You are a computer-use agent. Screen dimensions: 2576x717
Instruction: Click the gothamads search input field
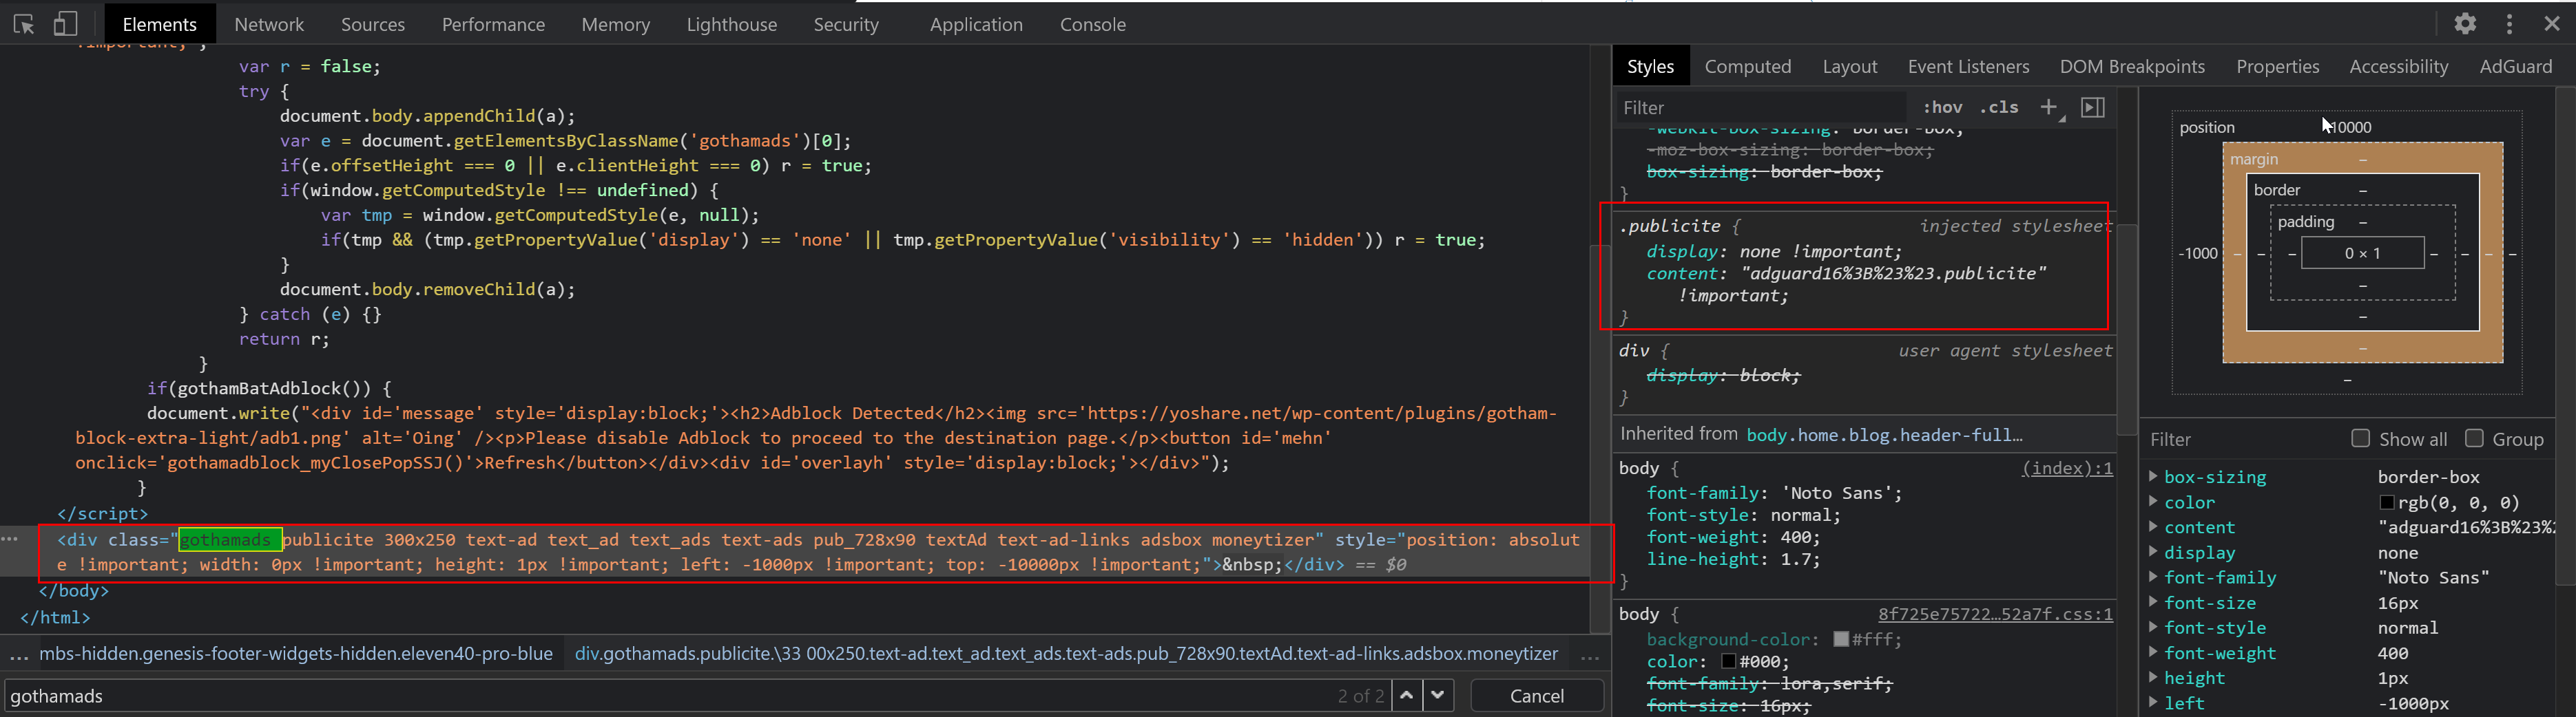[670, 696]
